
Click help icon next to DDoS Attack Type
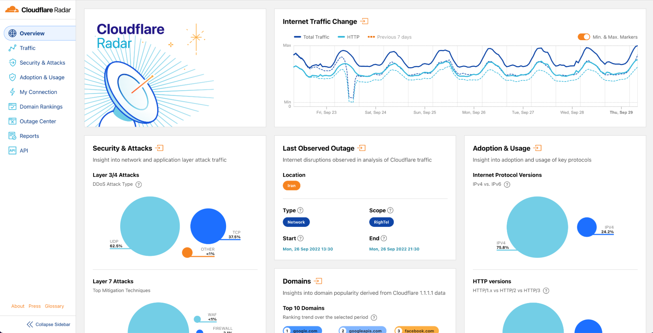(x=139, y=184)
